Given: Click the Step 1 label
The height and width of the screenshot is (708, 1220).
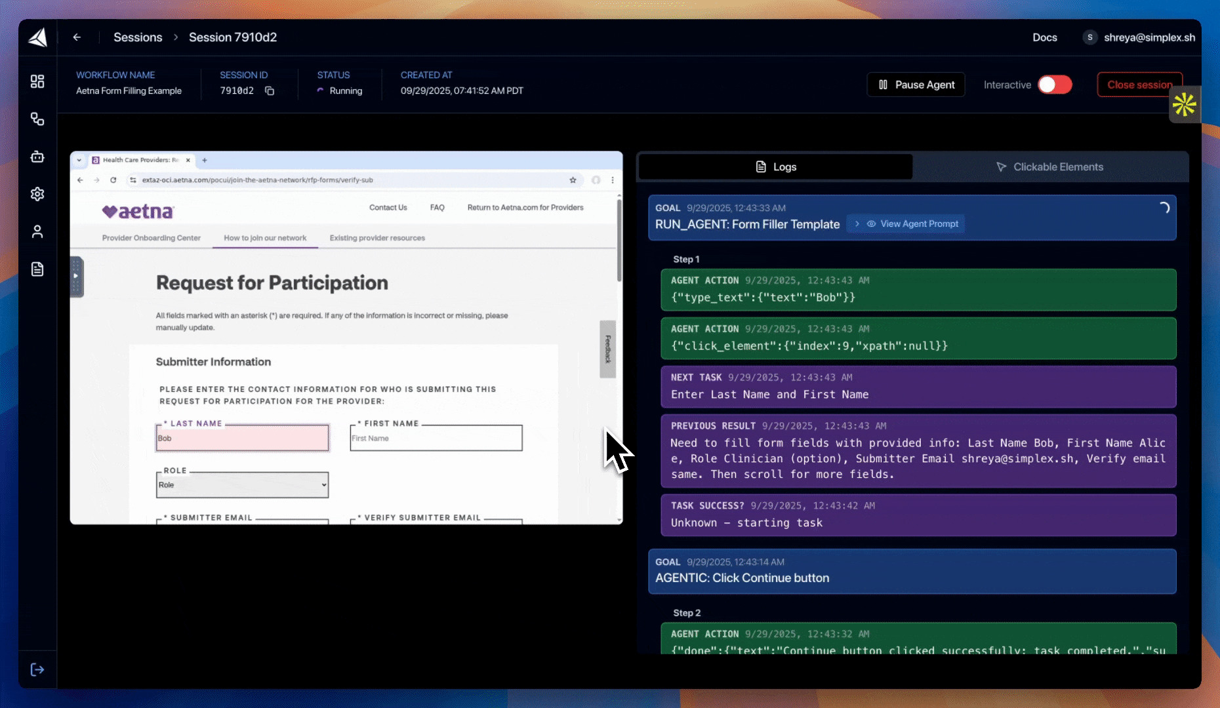Looking at the screenshot, I should point(686,259).
